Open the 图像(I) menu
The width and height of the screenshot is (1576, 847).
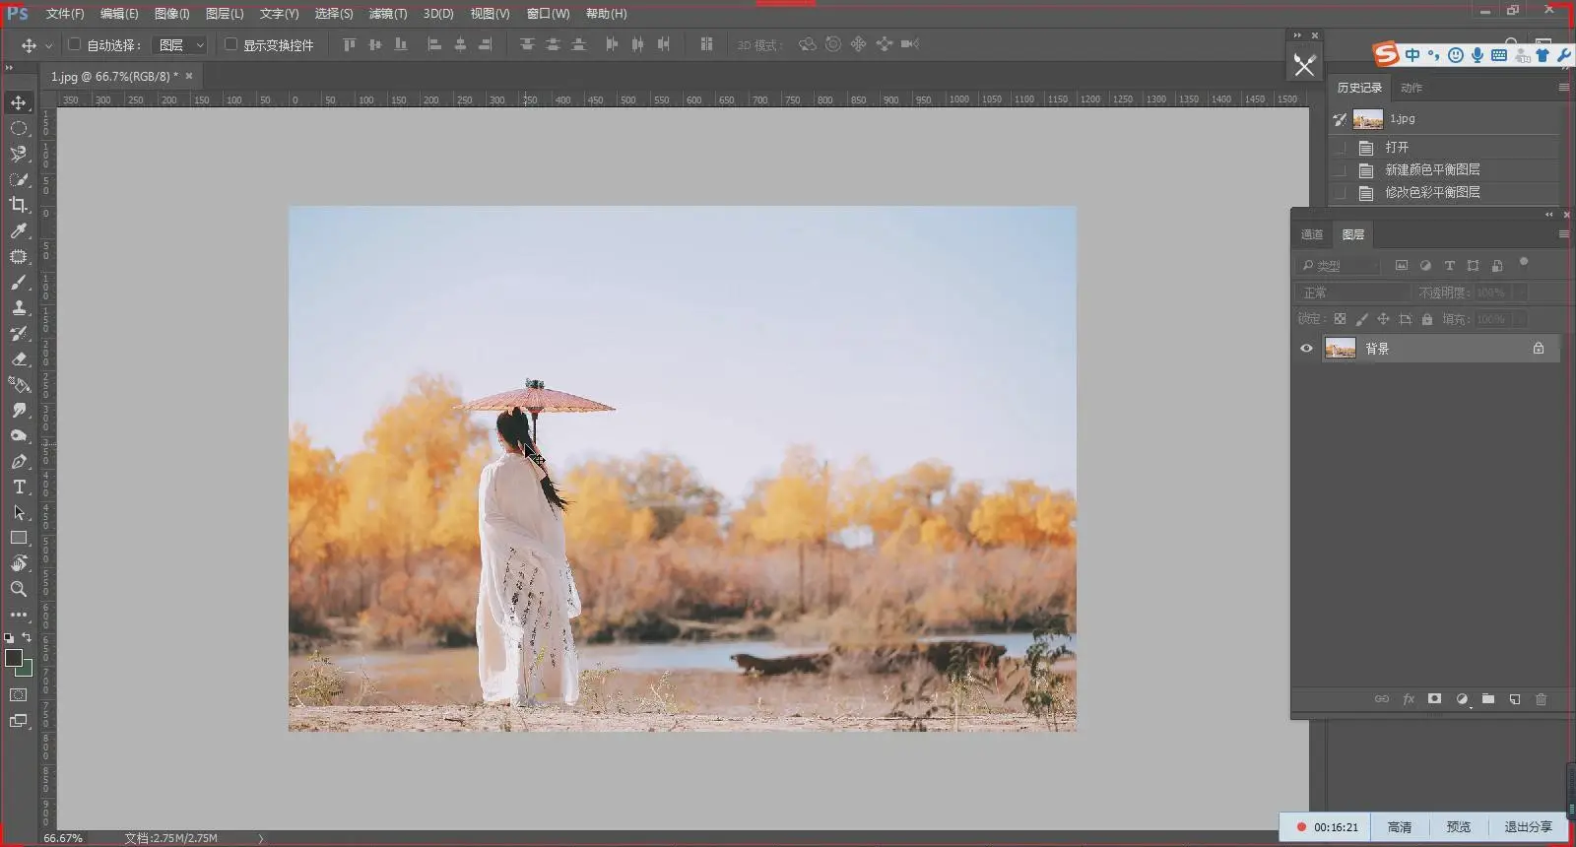171,14
